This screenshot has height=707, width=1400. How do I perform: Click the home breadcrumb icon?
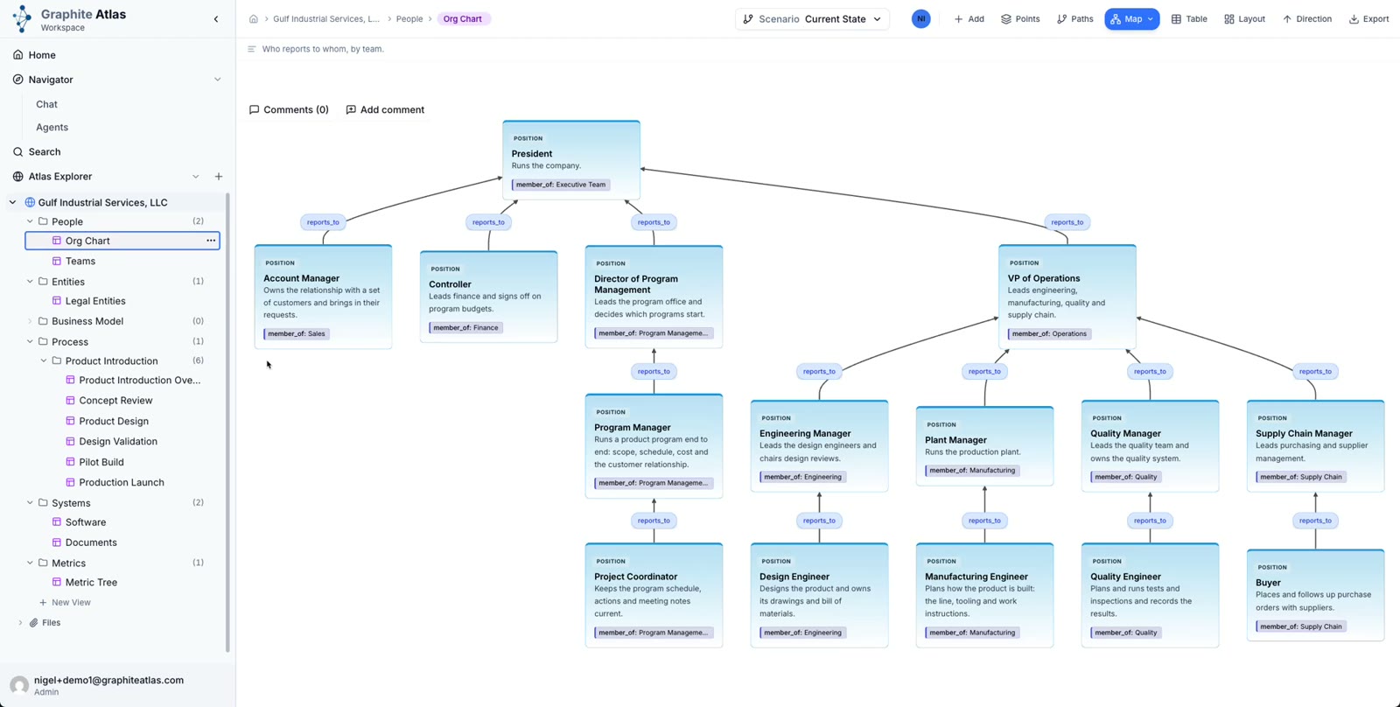tap(254, 19)
